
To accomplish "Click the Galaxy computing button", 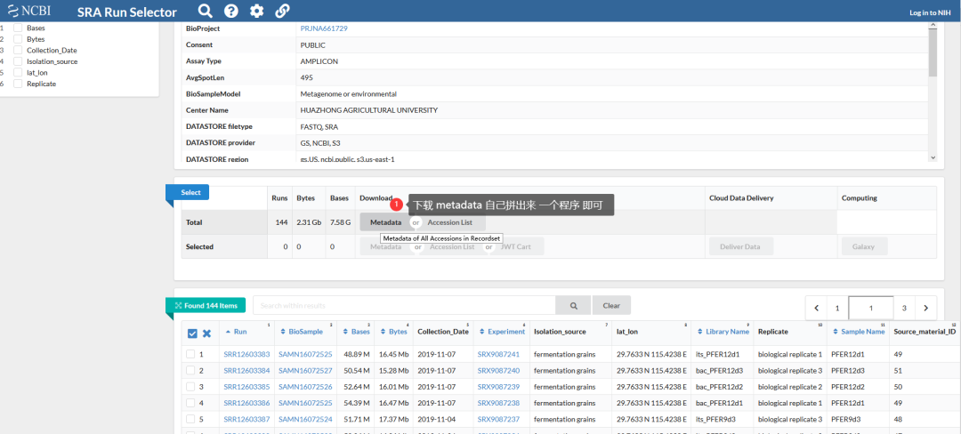I will [x=864, y=246].
